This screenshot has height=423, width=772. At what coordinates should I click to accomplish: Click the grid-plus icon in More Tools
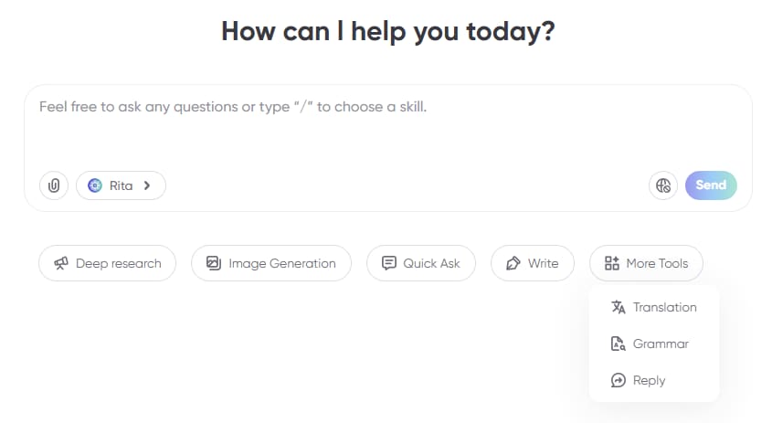click(x=611, y=263)
